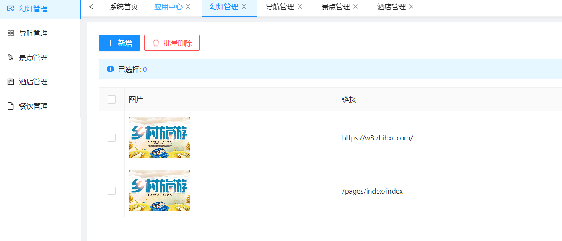Screen dimensions: 562x241
Task: Check the row with /pages/index/index link
Action: 111,191
